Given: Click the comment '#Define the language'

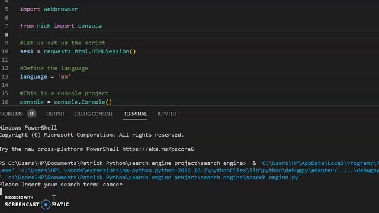Looking at the screenshot, I should (x=54, y=69).
